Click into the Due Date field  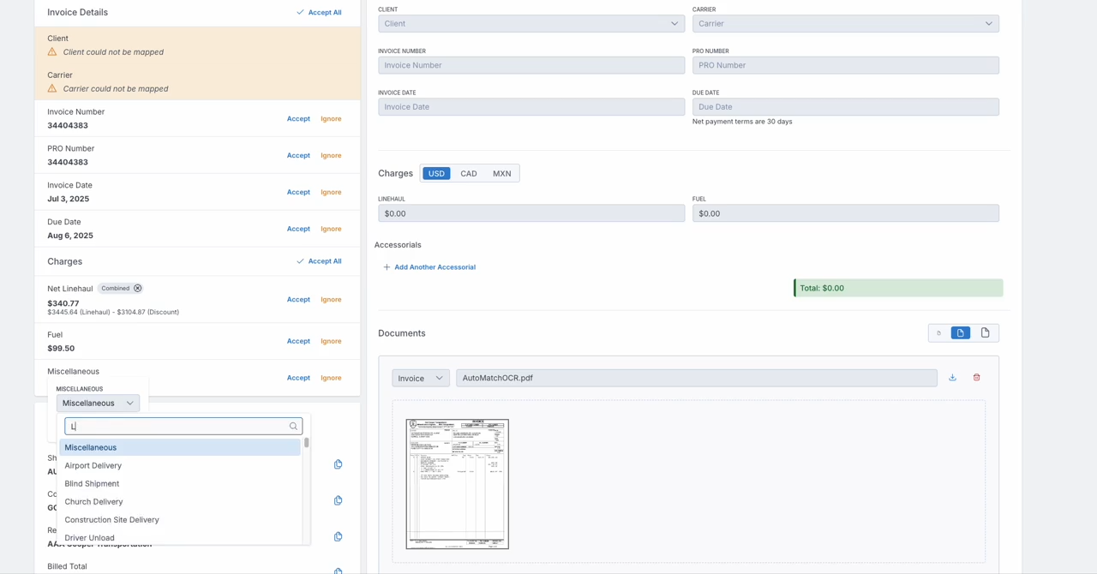(846, 107)
